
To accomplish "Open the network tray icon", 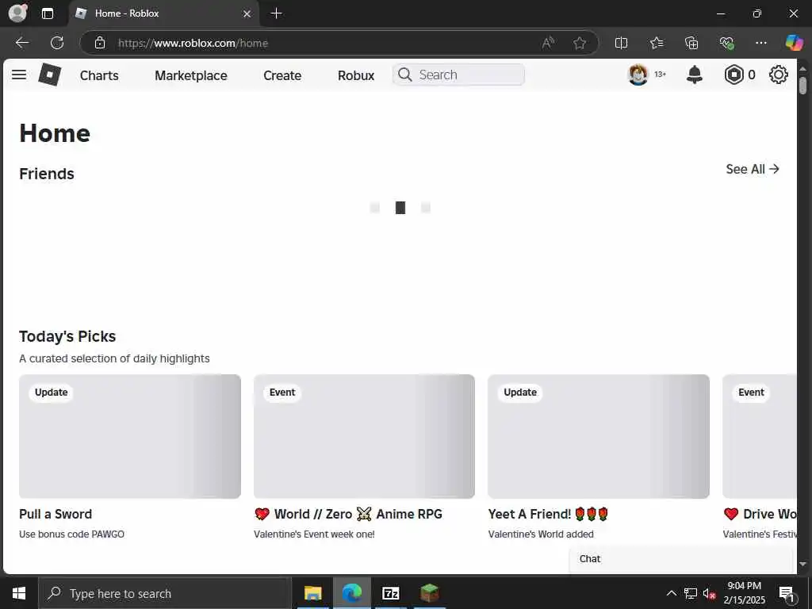I will [691, 593].
